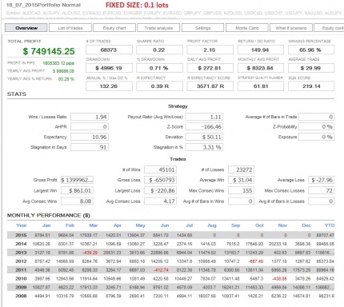Click the Wins / Losses Ratio field 1.94

90,117
